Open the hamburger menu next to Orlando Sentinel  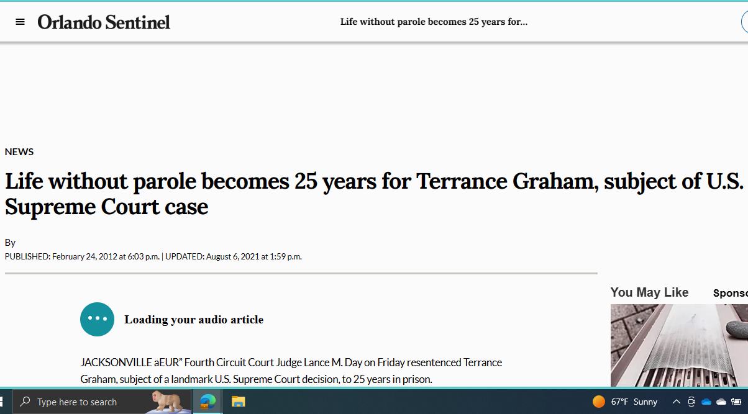click(20, 22)
